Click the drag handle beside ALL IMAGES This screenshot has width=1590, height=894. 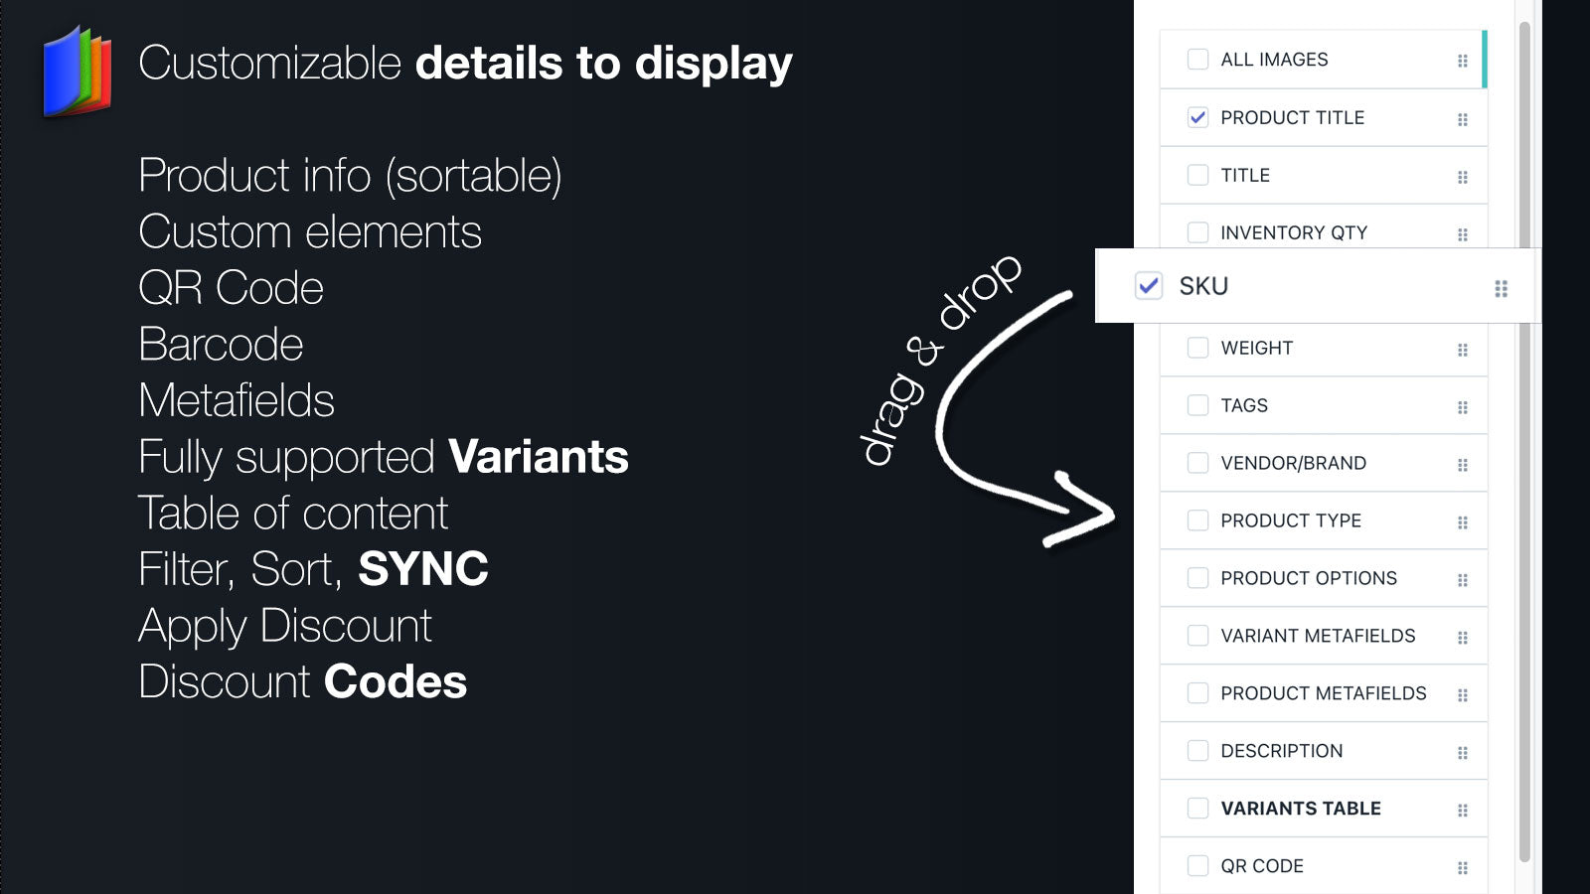point(1462,61)
